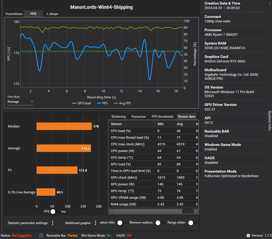Screen dimensions: 272x239
Task: Click the Version: 1.7.2 text
Action: coord(262,236)
